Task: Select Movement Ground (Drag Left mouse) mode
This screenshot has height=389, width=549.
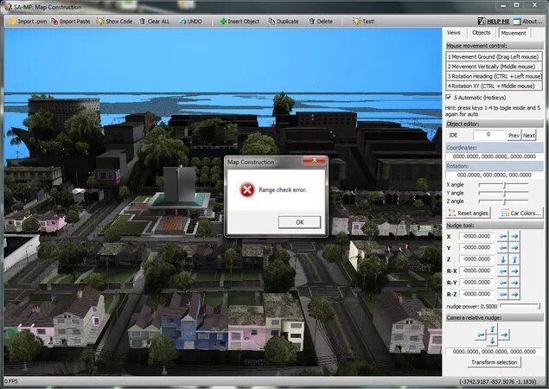Action: pyautogui.click(x=494, y=57)
